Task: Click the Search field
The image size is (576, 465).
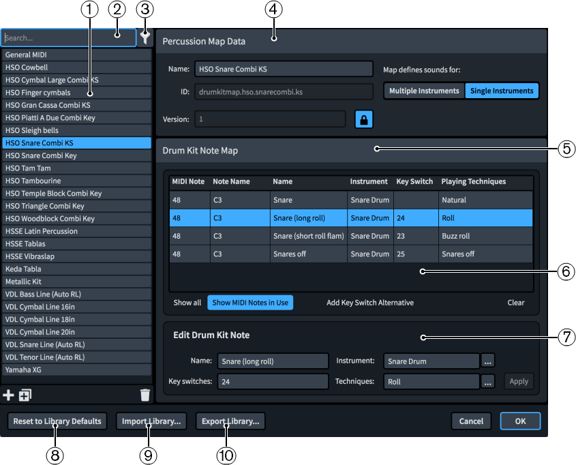Action: (68, 37)
